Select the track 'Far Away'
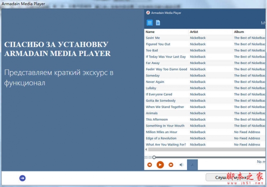 click(x=152, y=63)
